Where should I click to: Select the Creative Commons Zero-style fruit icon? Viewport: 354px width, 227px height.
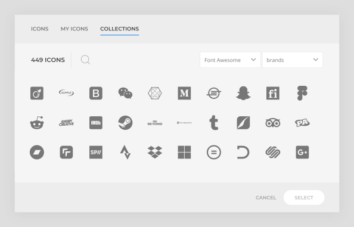tap(37, 93)
